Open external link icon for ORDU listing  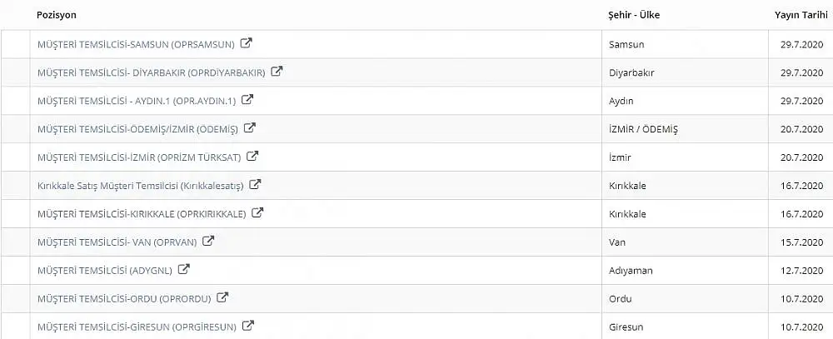coord(222,297)
